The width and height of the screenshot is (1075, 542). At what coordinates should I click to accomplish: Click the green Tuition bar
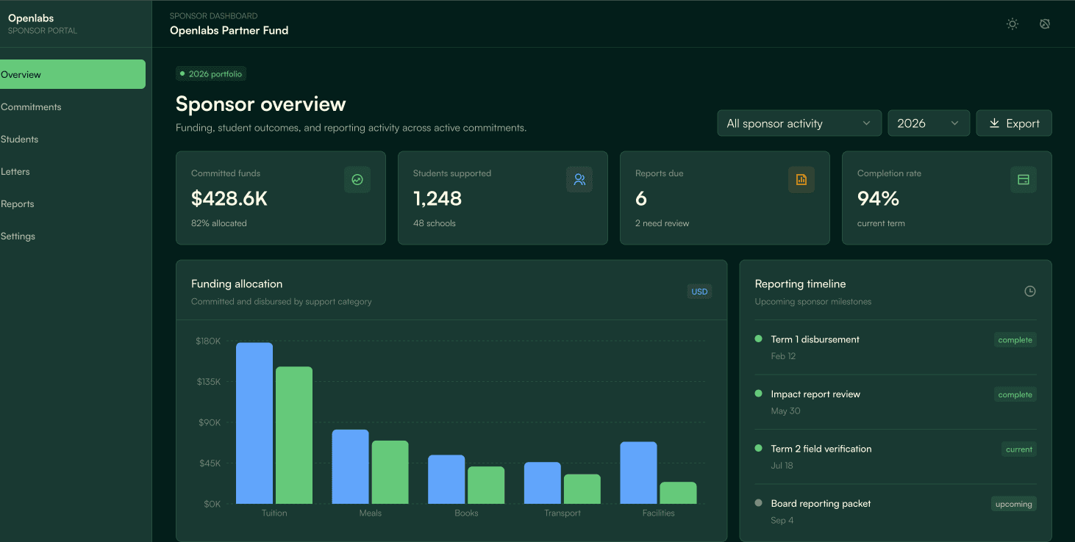294,435
